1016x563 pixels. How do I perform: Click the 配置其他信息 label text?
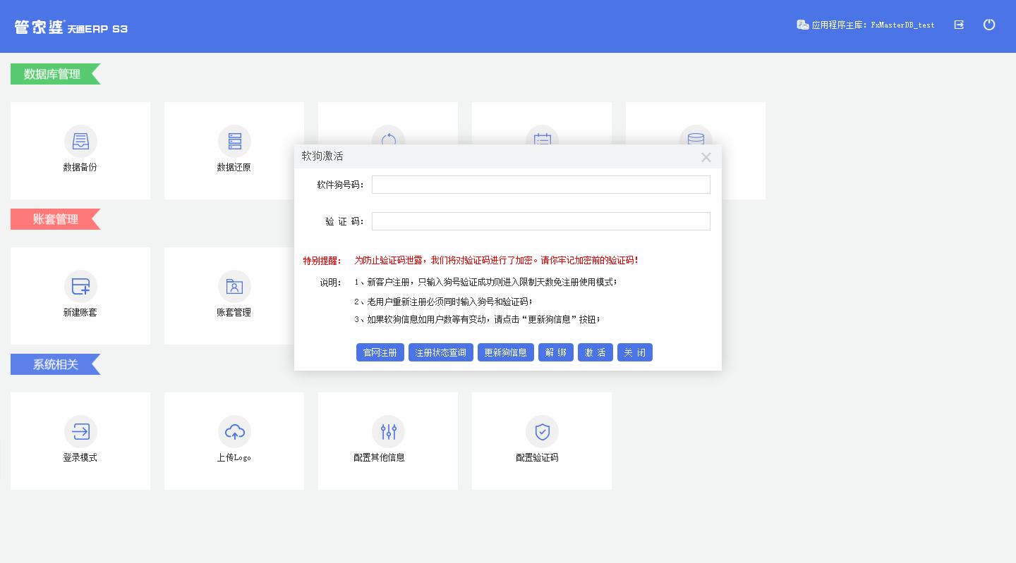380,457
